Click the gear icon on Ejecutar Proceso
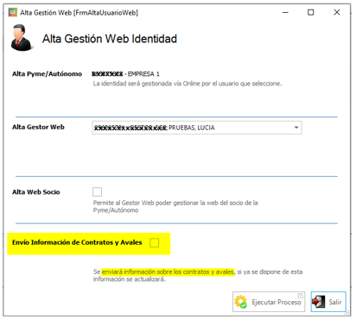 (x=241, y=302)
